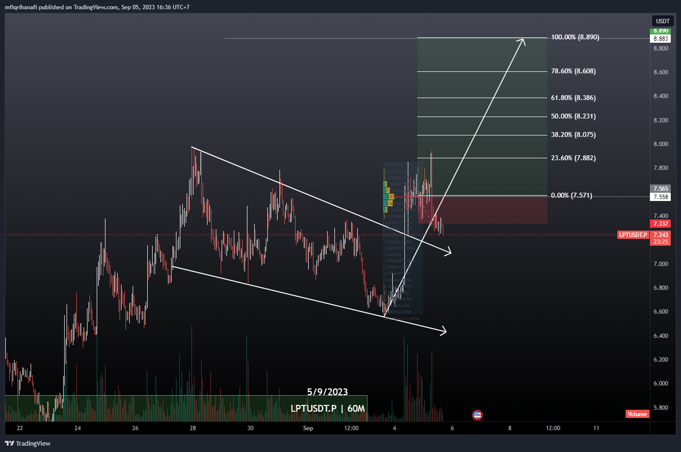Click the LPTUSDT.P | 60M annotation text
The image size is (681, 452).
tap(328, 408)
